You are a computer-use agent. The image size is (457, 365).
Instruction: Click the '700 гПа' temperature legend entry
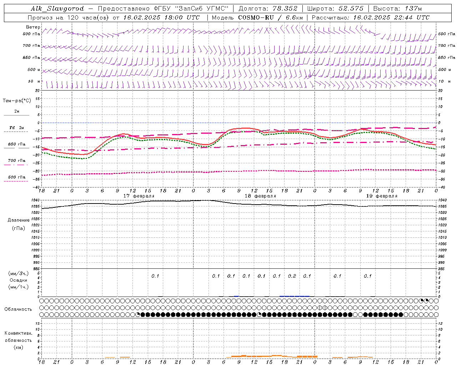pyautogui.click(x=17, y=161)
